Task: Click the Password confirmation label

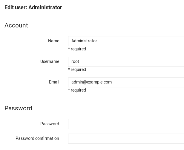Action: 37,138
